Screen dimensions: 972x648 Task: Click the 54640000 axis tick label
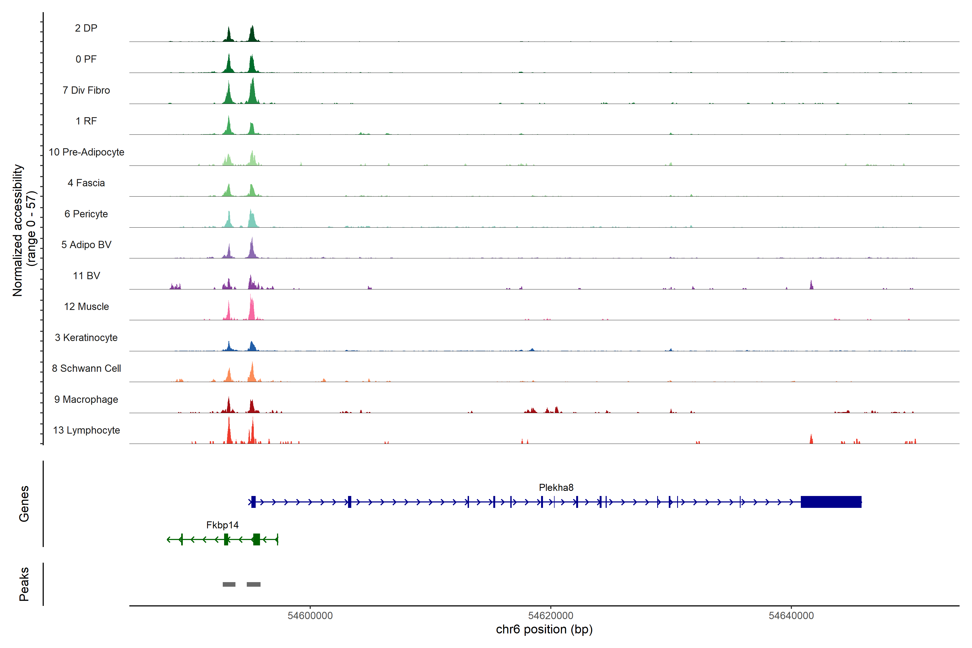coord(791,616)
